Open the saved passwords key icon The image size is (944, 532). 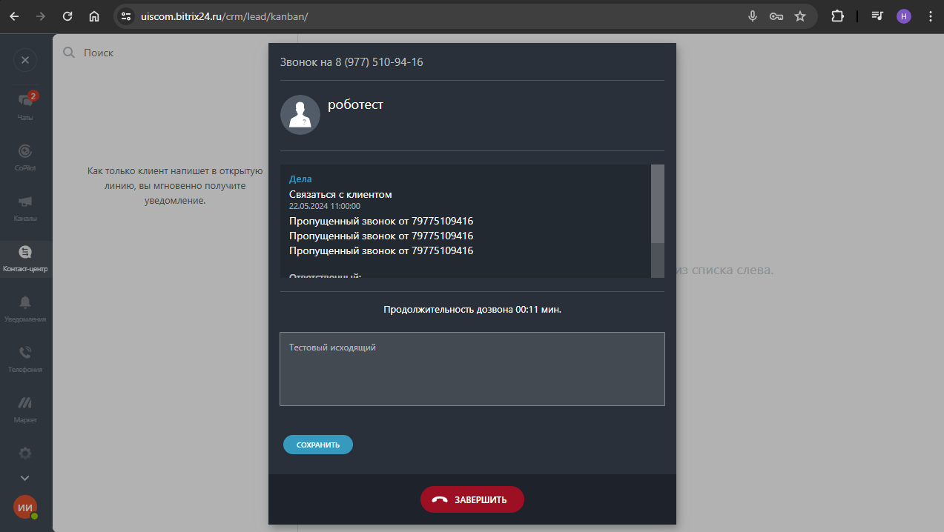point(776,16)
